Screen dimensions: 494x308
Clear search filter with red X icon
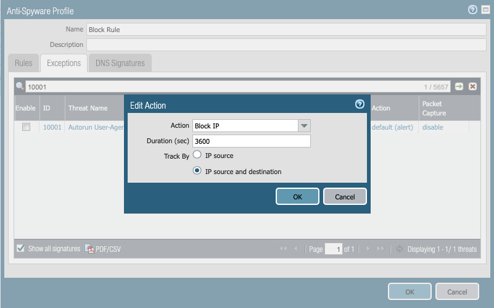472,86
